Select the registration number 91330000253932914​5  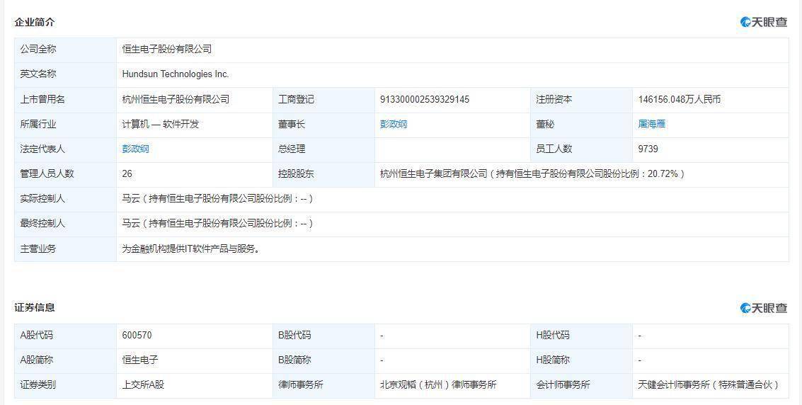[x=425, y=99]
